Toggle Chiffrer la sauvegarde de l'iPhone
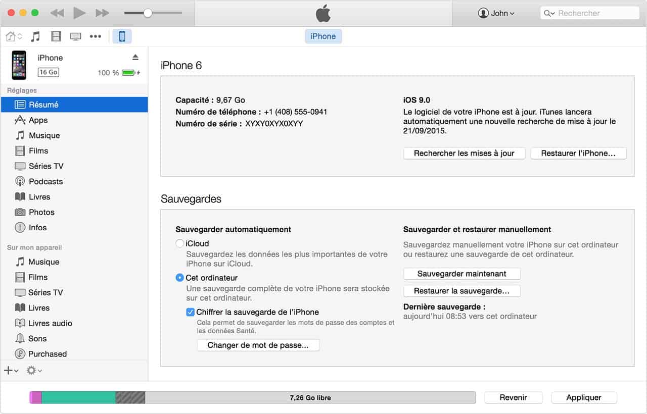 pos(191,312)
